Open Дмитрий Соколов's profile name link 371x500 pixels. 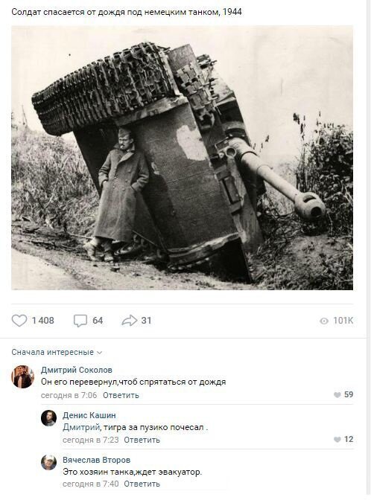pyautogui.click(x=77, y=370)
